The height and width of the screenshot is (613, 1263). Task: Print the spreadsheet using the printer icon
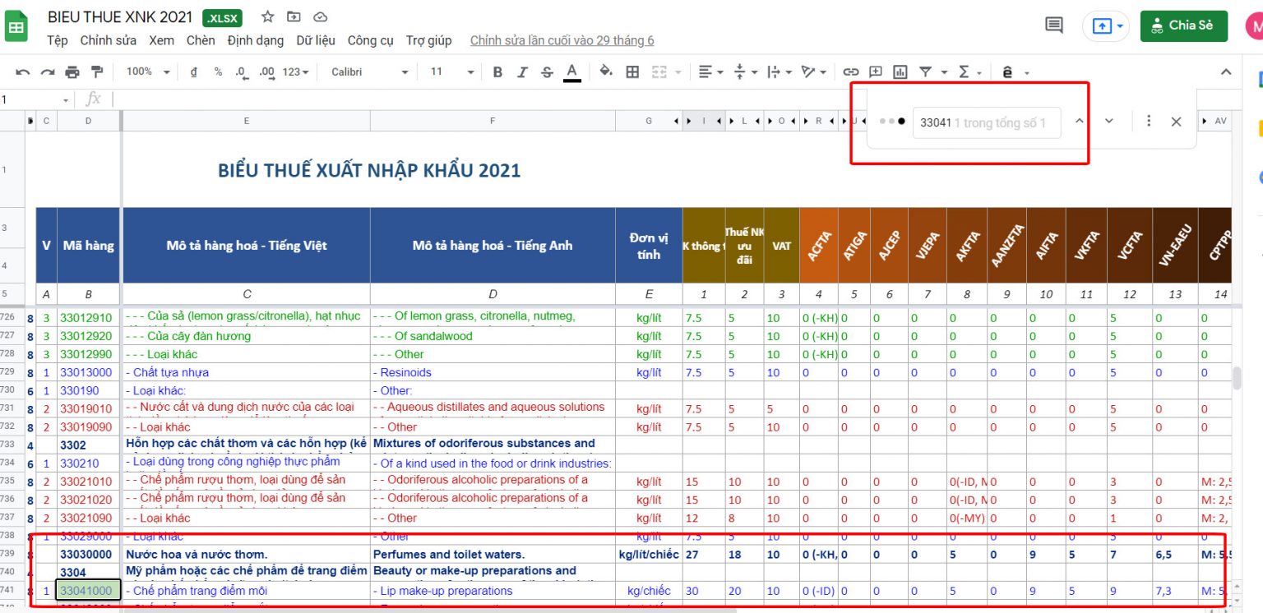tap(72, 72)
